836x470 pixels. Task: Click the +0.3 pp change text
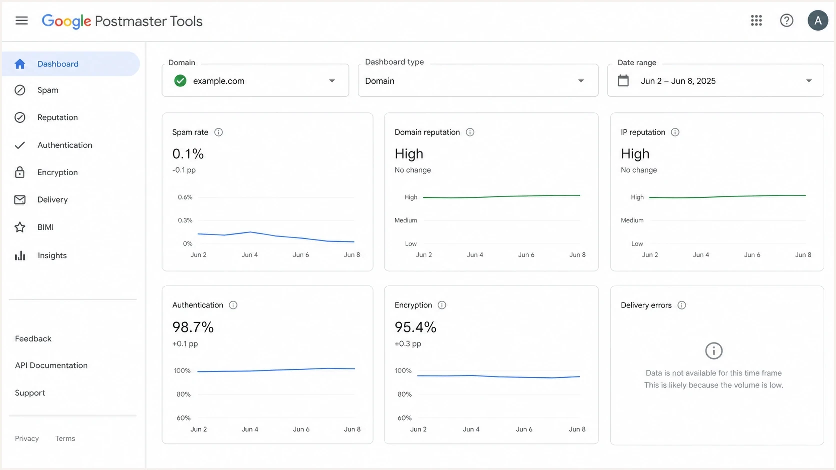click(x=408, y=344)
